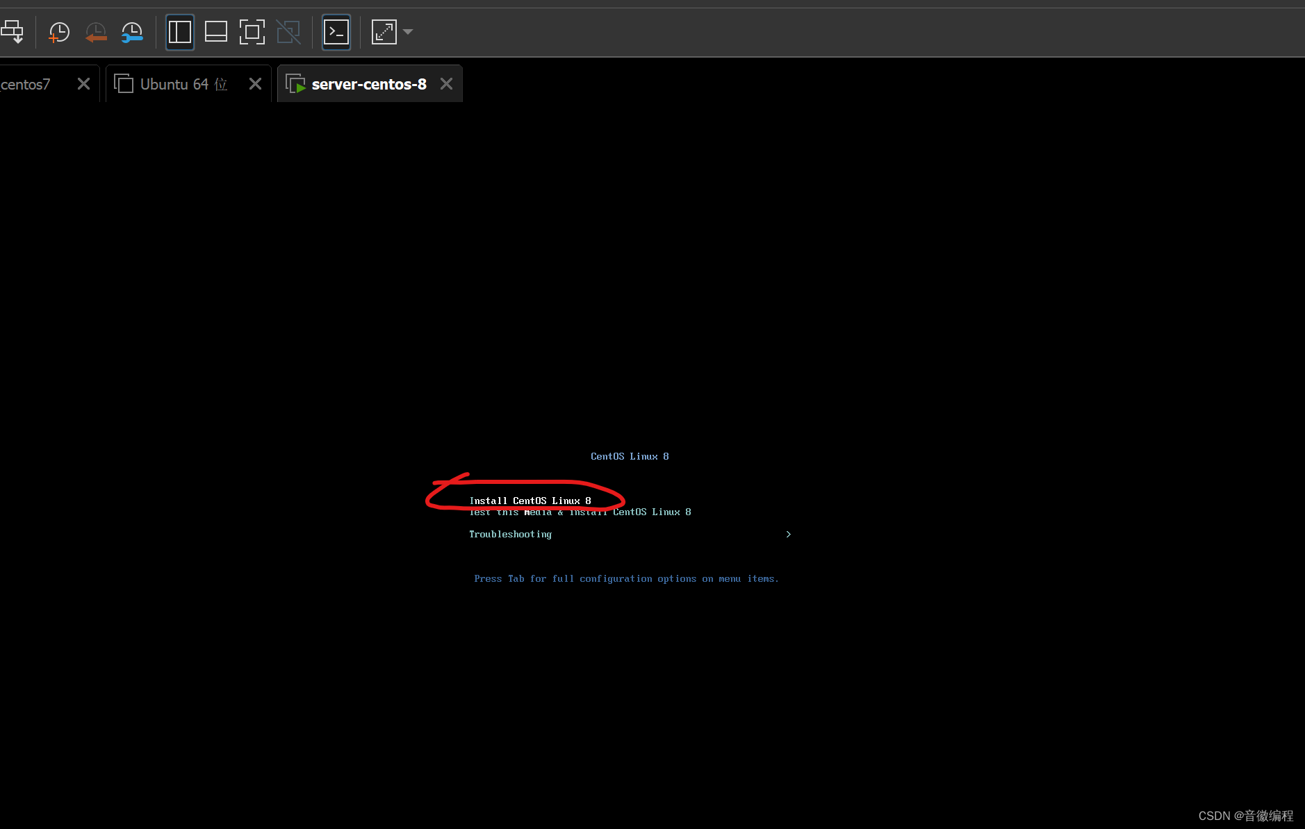Click the disabled Unity mode icon
This screenshot has width=1305, height=829.
pos(288,32)
